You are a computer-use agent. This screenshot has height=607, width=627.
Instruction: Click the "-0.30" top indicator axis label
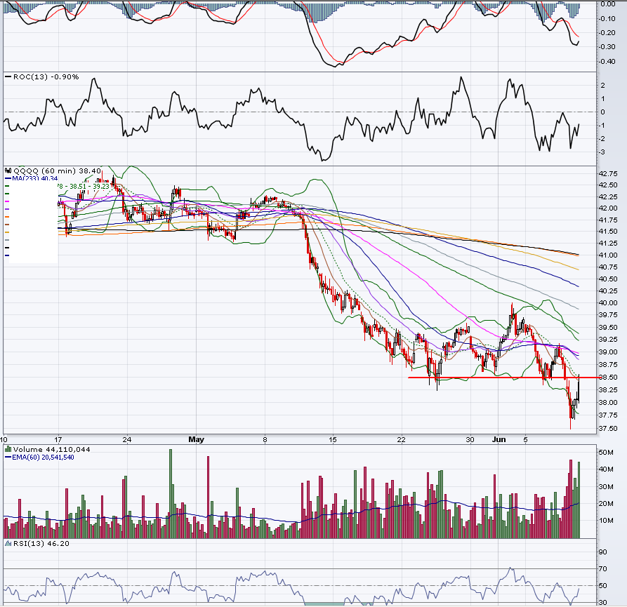tap(607, 47)
